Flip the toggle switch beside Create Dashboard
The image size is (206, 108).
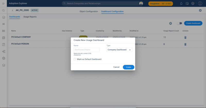179,23
